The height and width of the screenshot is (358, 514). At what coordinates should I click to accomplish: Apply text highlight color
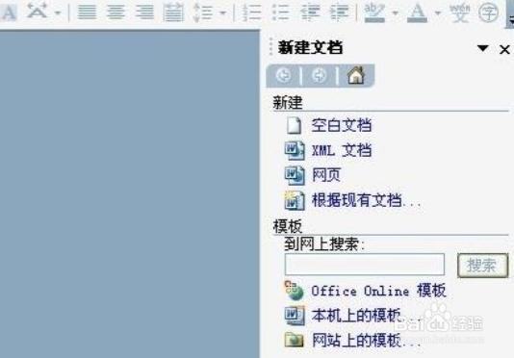click(x=374, y=13)
